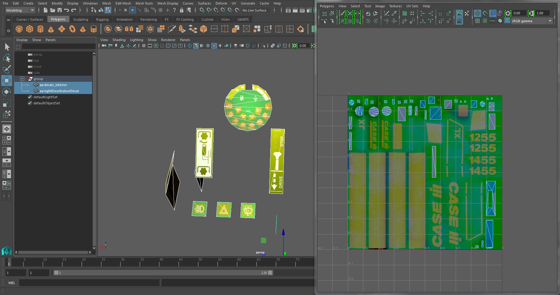The width and height of the screenshot is (560, 295).
Task: Click the Scale tool icon
Action: click(6, 103)
